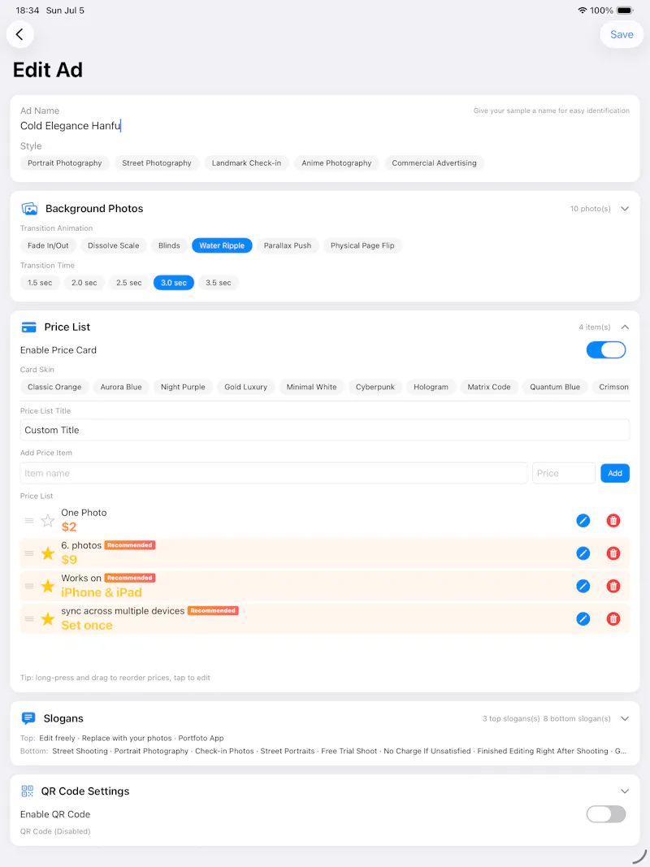Edit the Works on price item
The width and height of the screenshot is (650, 867).
click(x=583, y=586)
